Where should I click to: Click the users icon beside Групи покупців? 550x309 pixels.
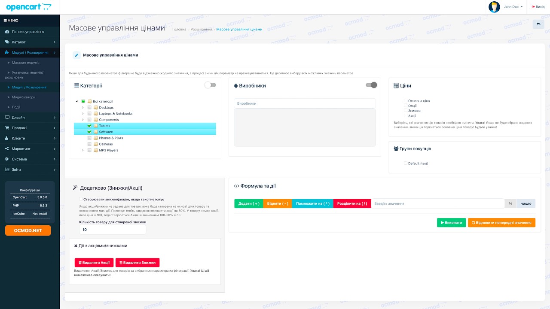tap(396, 148)
